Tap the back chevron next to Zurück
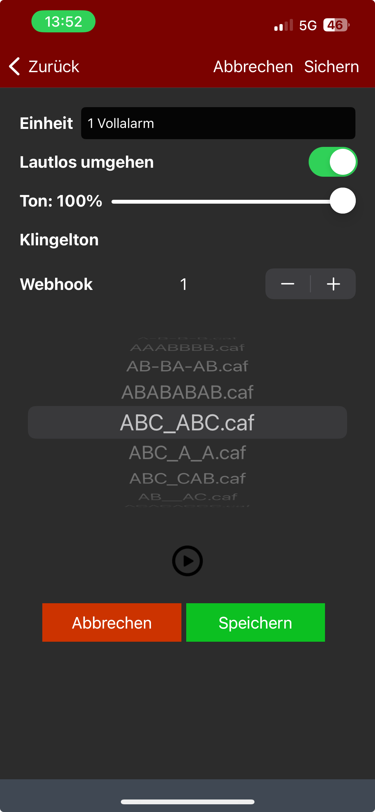This screenshot has height=812, width=375. point(14,66)
